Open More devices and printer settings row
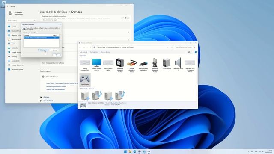 [60, 63]
